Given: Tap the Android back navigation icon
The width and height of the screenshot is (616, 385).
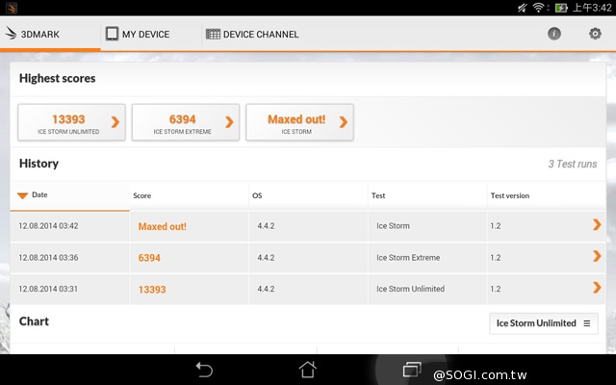Looking at the screenshot, I should (204, 369).
